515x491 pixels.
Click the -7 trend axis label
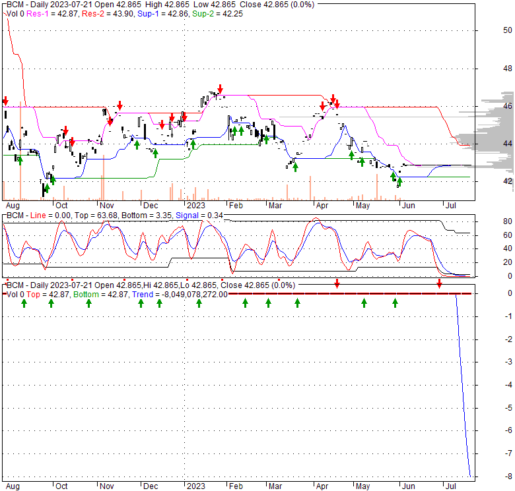click(508, 453)
